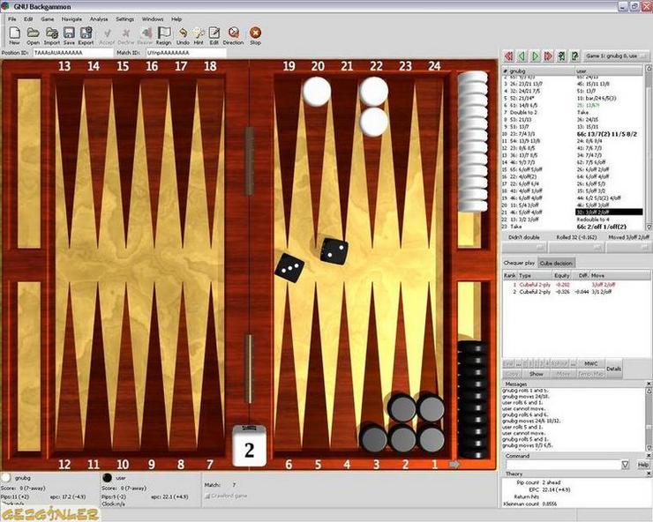653x522 pixels.
Task: Undo the last move via Undo icon
Action: (x=183, y=36)
